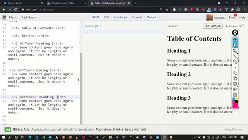The height and width of the screenshot is (140, 248).
Task: Open the Account menu
Action: pyautogui.click(x=219, y=17)
